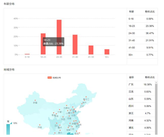Viewport: 164px width, 137px height.
Task: Click the Ningxia marker dot on the map
Action: [59, 110]
